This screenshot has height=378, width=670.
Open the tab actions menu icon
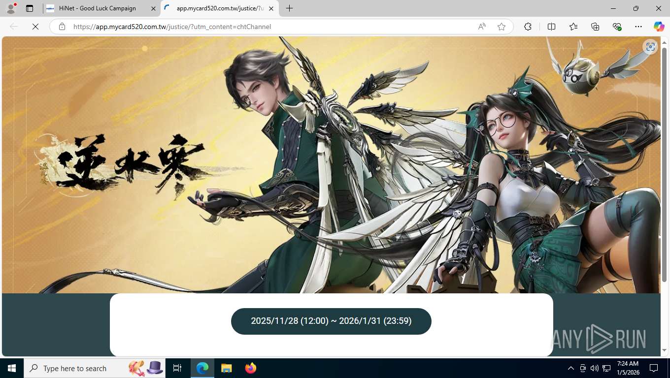coord(30,8)
